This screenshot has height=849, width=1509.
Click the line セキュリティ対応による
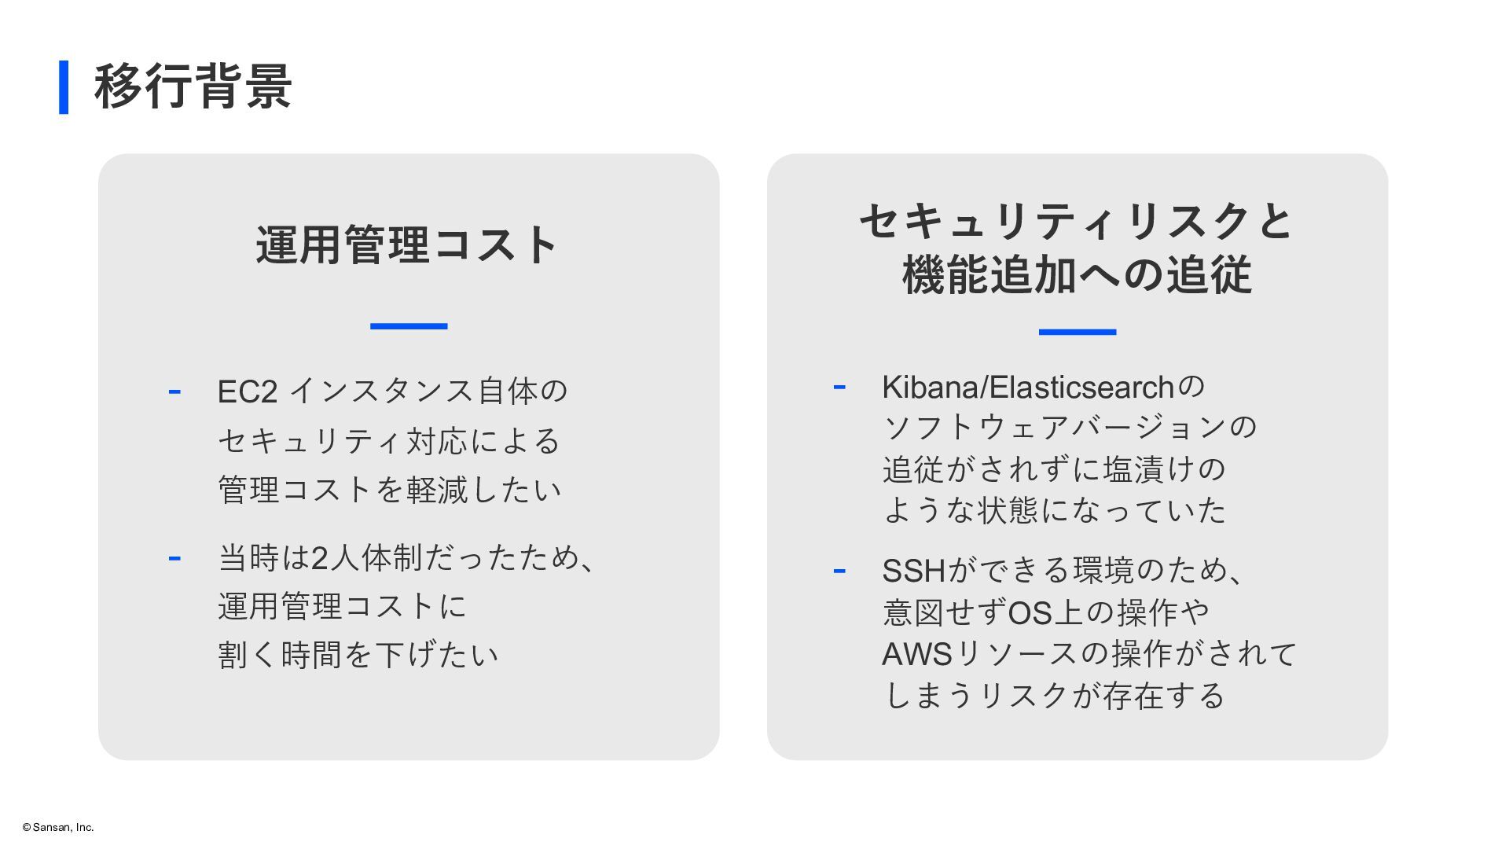(x=389, y=440)
